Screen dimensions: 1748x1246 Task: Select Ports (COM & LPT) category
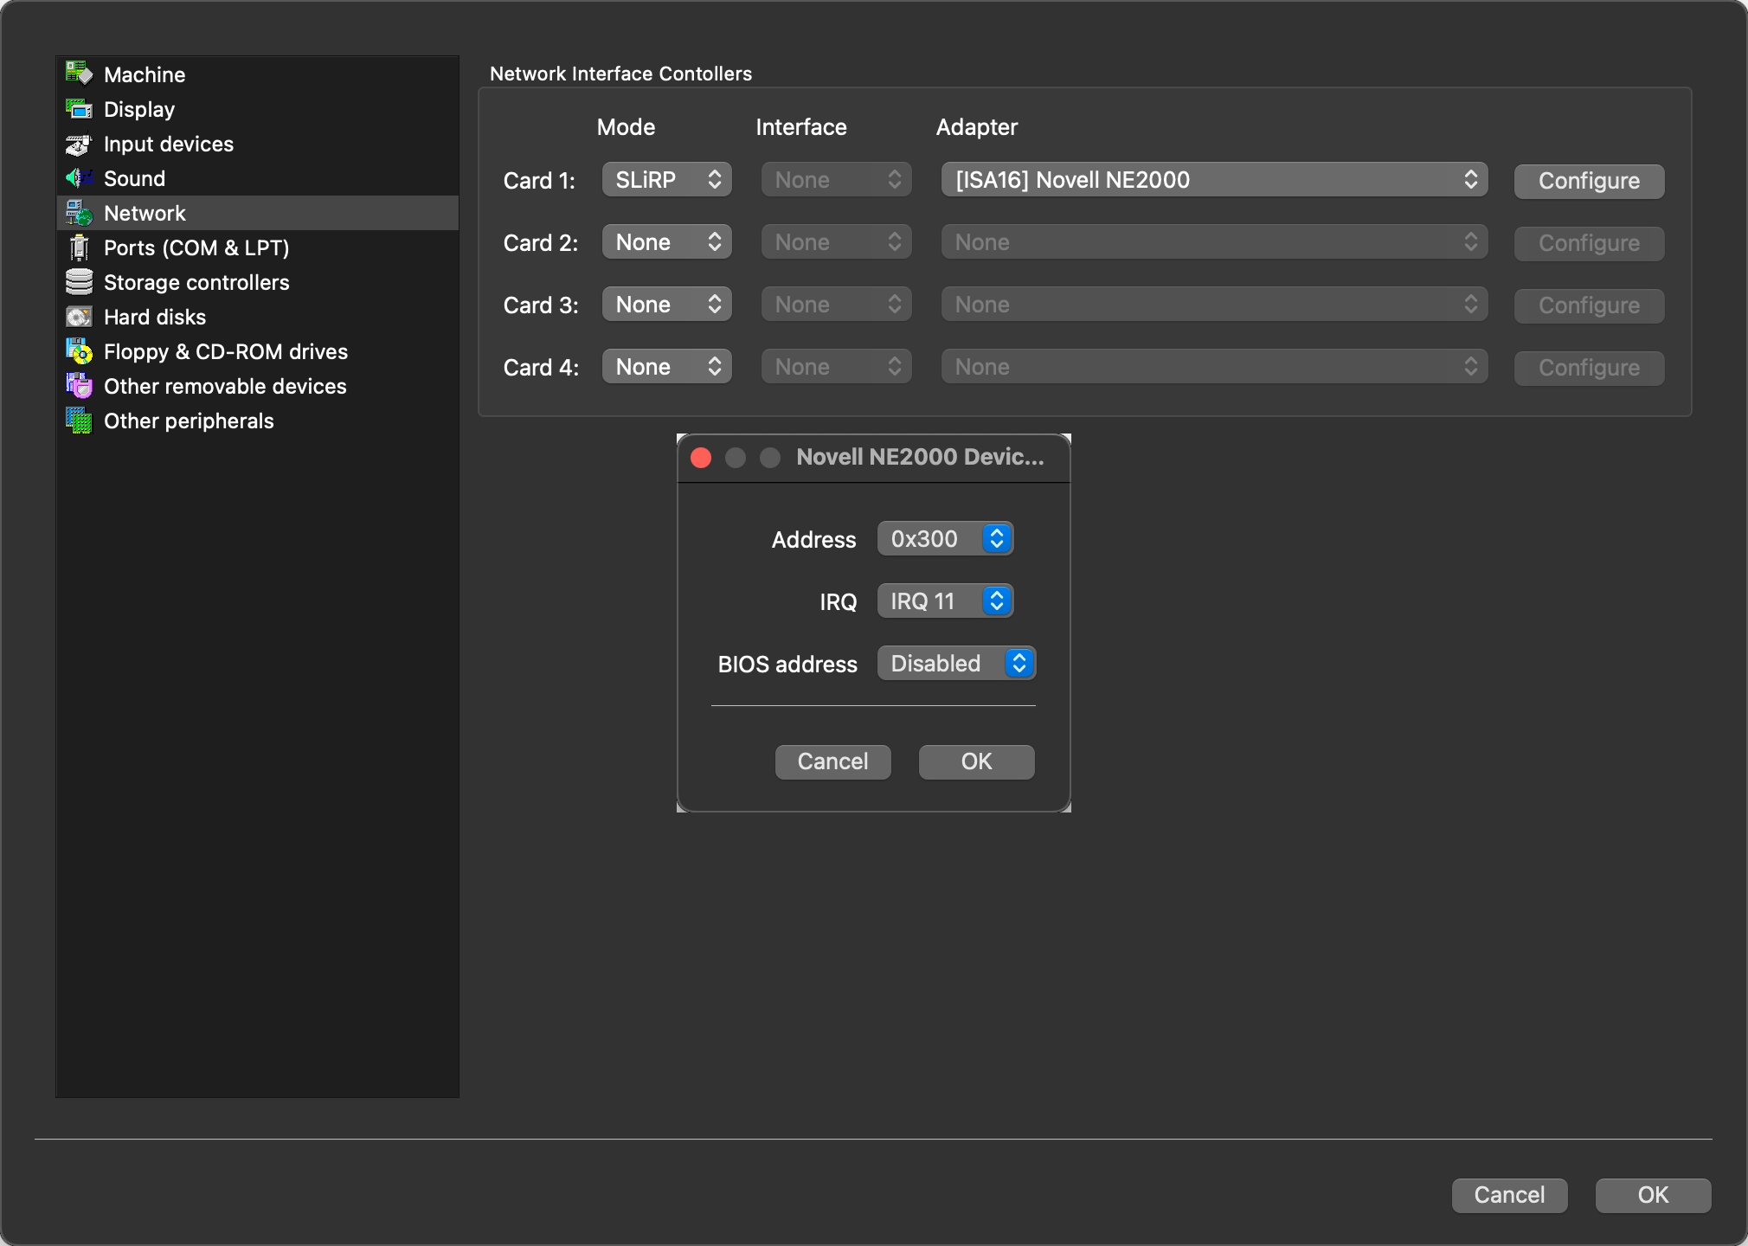tap(258, 247)
